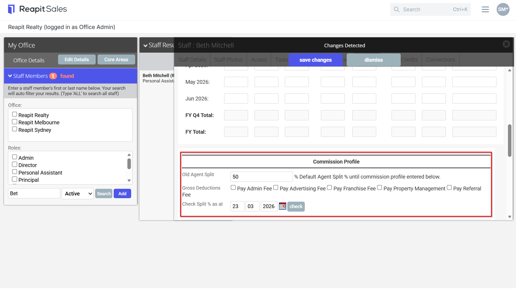Click staff panel scroll up arrow
This screenshot has height=290, width=516.
click(510, 70)
